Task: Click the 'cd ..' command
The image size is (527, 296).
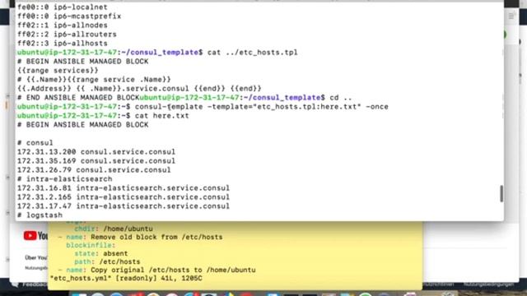Action: point(341,98)
